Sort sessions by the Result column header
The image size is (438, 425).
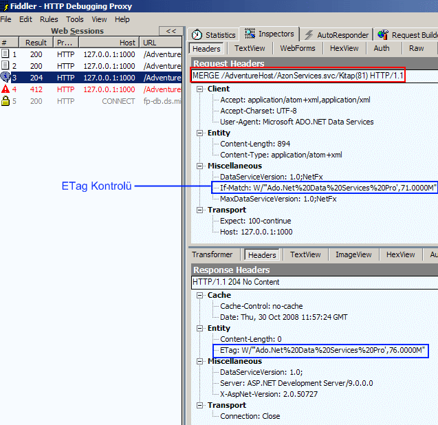click(x=36, y=43)
